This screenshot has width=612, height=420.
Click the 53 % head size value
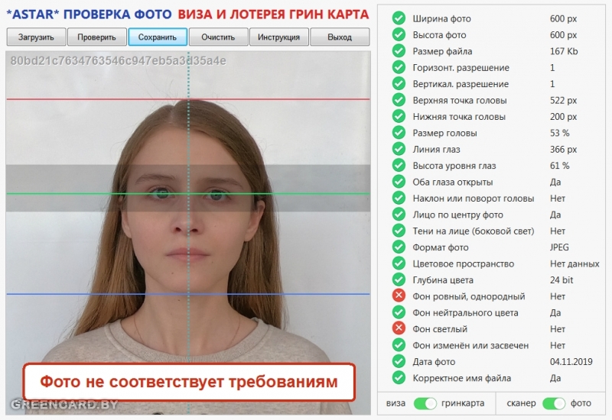(x=560, y=133)
